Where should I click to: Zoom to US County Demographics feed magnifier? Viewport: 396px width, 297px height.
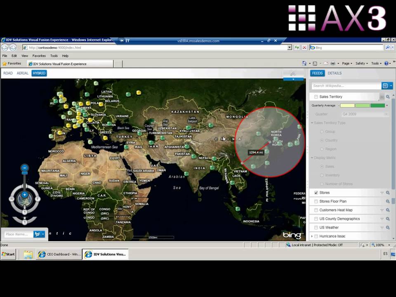pos(388,219)
